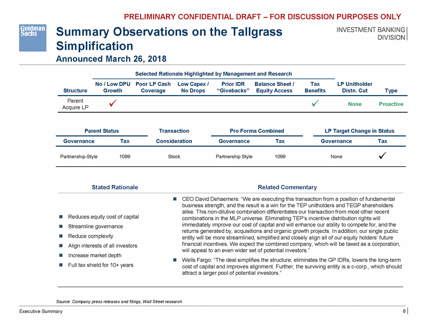The image size is (425, 328).
Task: Click the No / Low DPU Growth column header
Action: tap(113, 87)
